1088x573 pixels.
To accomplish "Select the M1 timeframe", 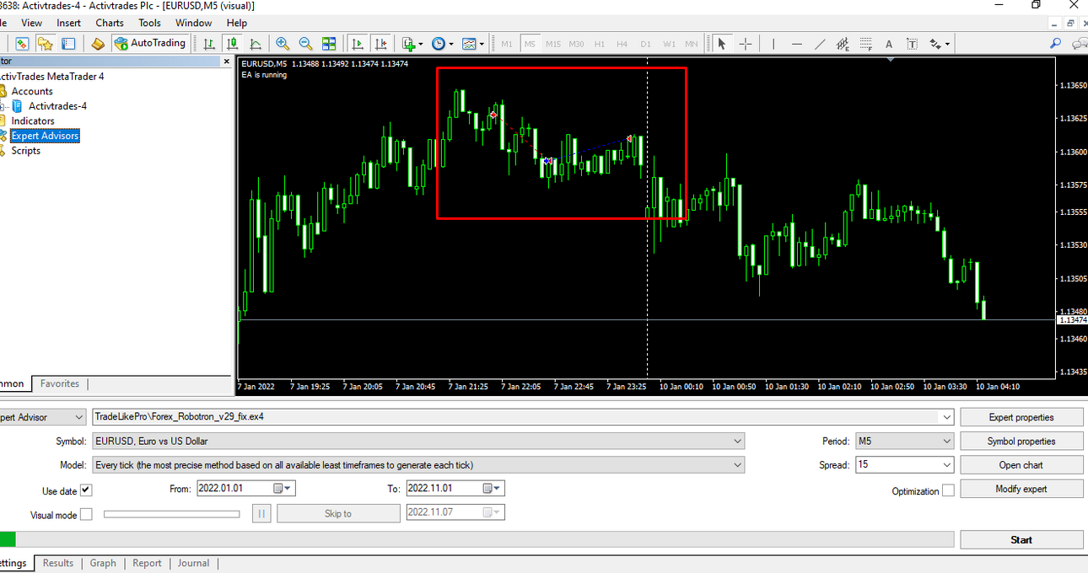I will 507,44.
